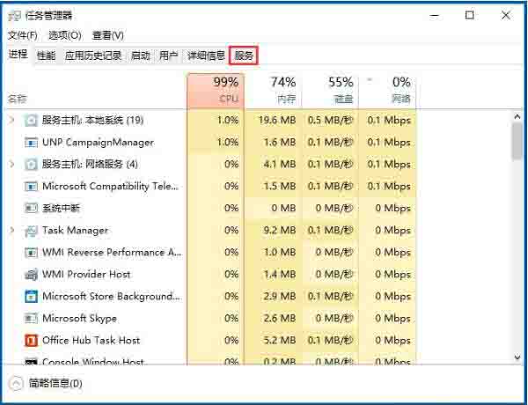Image resolution: width=528 pixels, height=405 pixels.
Task: Expand the Task Manager process row
Action: coord(12,230)
